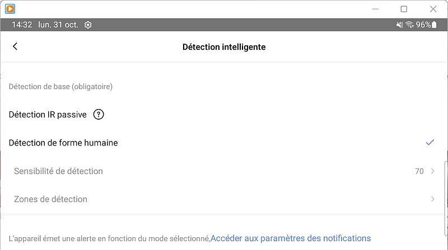
Task: Expand Sensibilité de détection chevron
Action: [x=432, y=171]
